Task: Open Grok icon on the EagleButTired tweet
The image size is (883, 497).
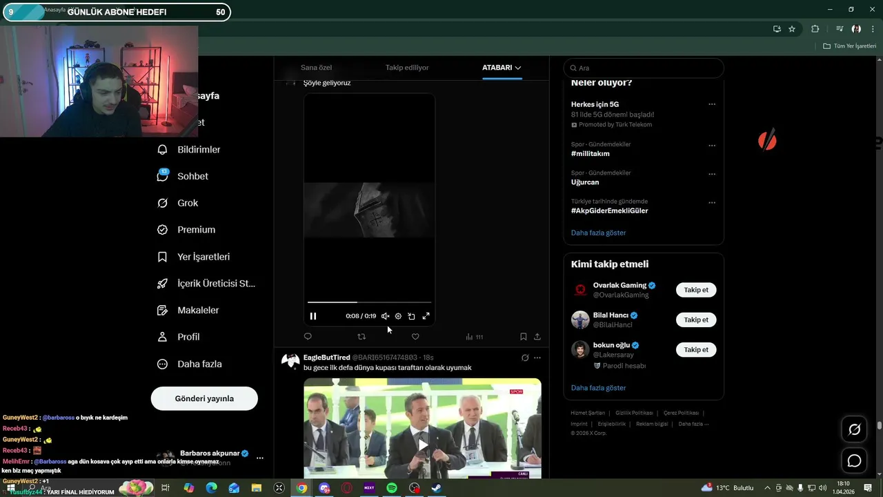Action: pos(525,358)
